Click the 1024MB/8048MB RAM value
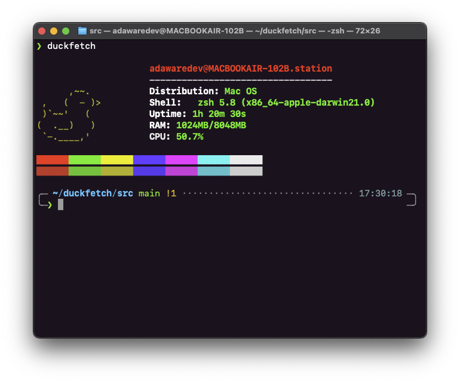 click(x=211, y=125)
